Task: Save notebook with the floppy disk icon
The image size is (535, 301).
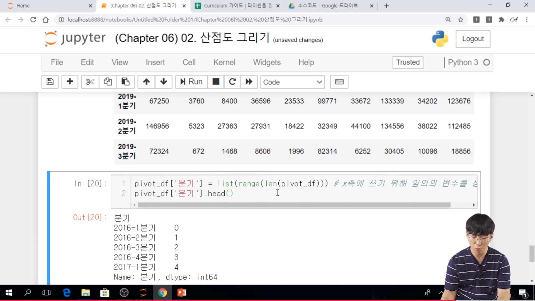Action: coord(50,82)
